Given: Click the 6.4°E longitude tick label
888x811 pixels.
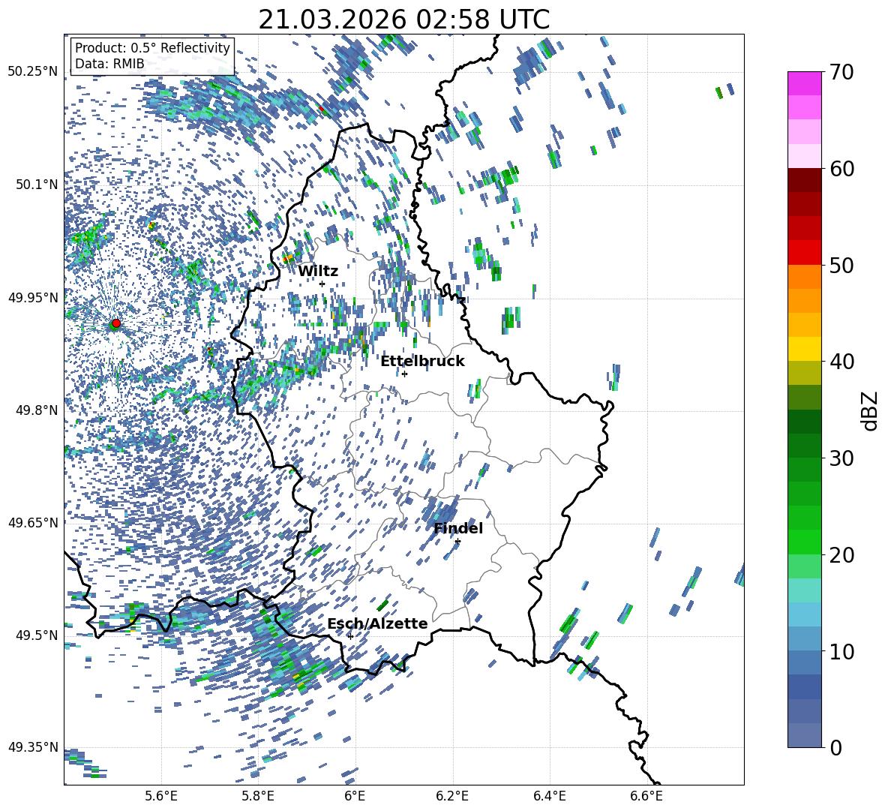Looking at the screenshot, I should (x=549, y=796).
